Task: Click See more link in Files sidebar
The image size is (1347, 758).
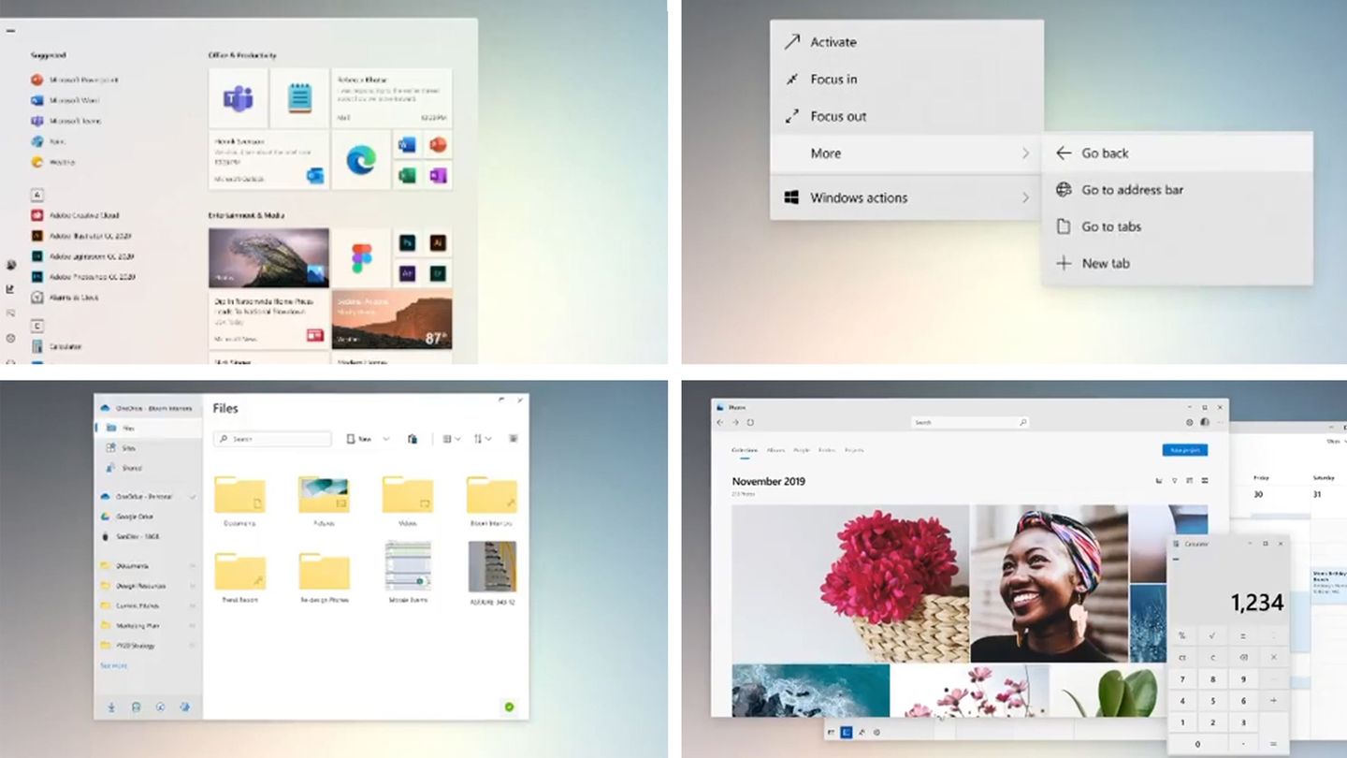Action: click(x=114, y=665)
